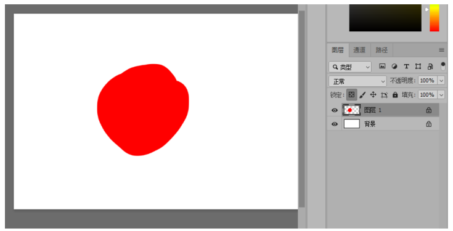This screenshot has height=231, width=453.
Task: Click the 不透明度 100% value field
Action: (428, 81)
